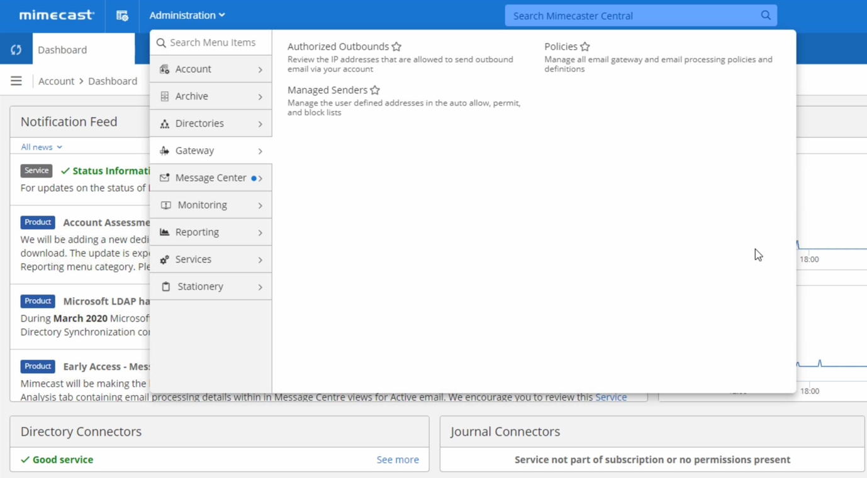Click the Search Menu Items magnifier icon
This screenshot has width=867, height=478.
click(161, 43)
